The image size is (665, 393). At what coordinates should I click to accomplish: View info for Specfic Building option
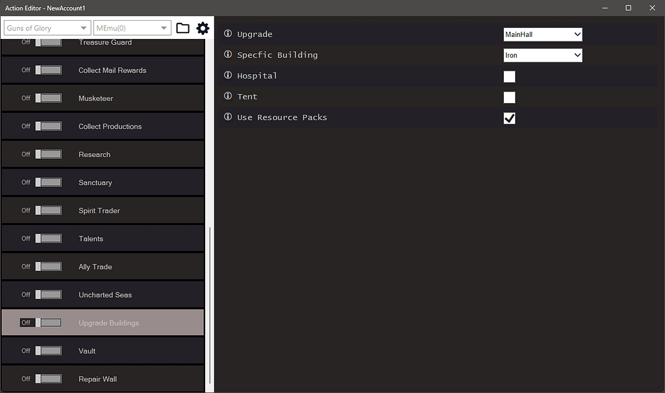coord(227,54)
